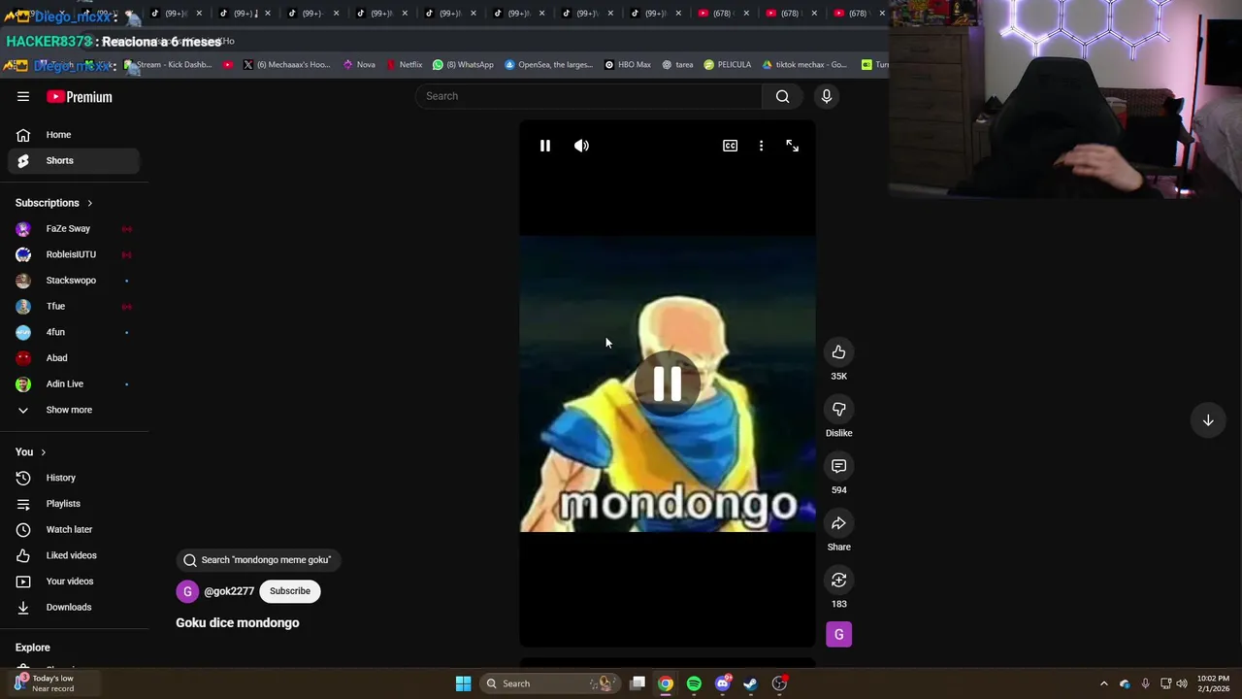Open Tfue channel

[74, 306]
